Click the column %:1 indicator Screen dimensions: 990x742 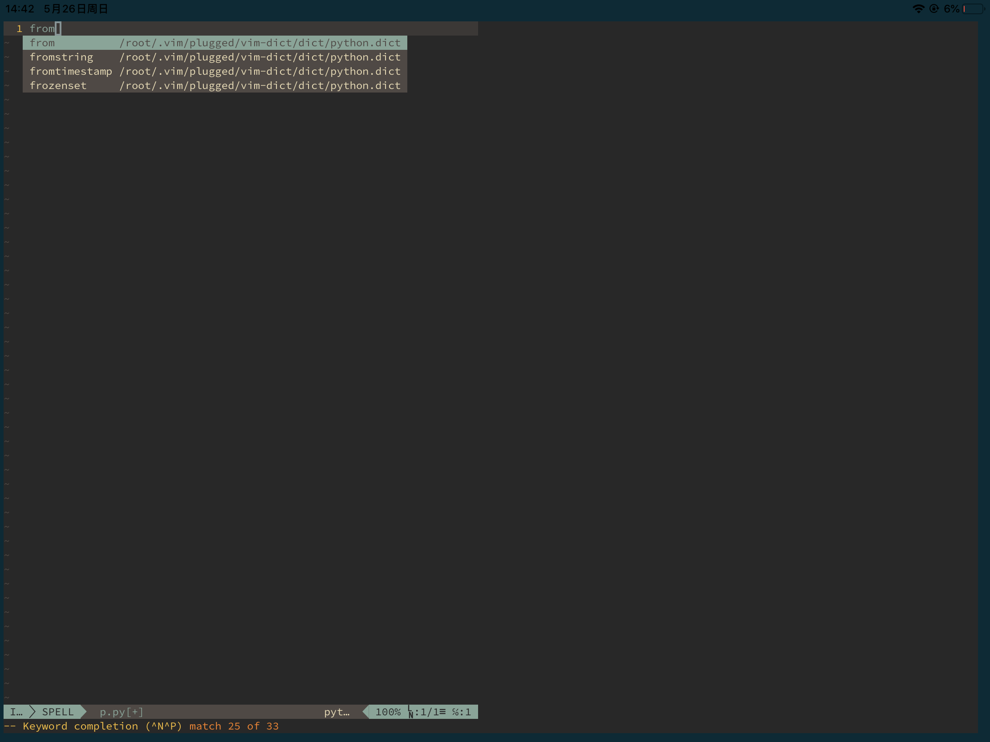461,712
